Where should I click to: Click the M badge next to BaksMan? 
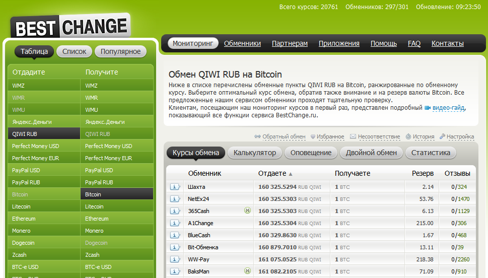[247, 271]
